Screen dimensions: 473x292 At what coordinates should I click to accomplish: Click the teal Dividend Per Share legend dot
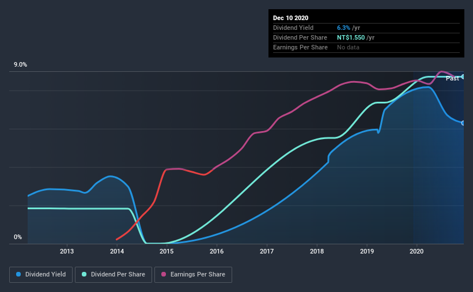click(x=84, y=274)
